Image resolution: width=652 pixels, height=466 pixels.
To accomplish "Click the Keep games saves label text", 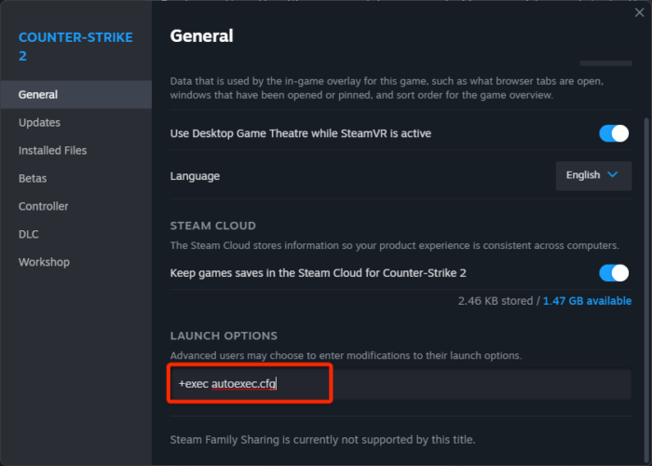I will pos(319,273).
